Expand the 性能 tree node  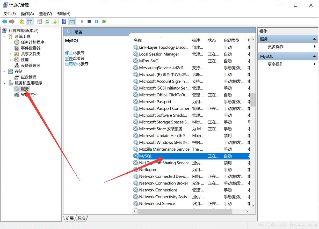pyautogui.click(x=11, y=60)
